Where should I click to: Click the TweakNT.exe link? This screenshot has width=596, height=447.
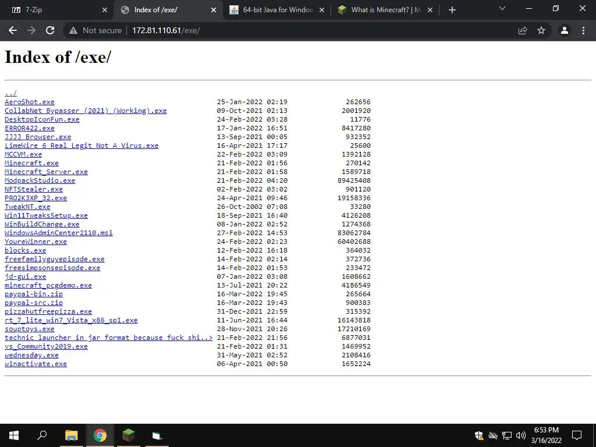pos(27,207)
